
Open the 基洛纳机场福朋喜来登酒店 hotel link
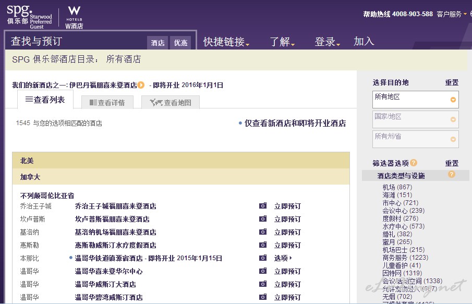(116, 232)
